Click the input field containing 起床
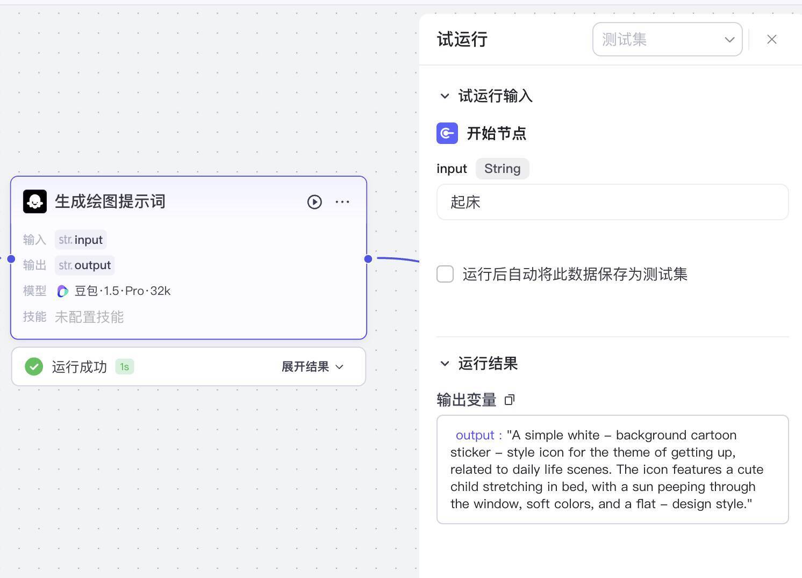802x578 pixels. click(x=612, y=202)
